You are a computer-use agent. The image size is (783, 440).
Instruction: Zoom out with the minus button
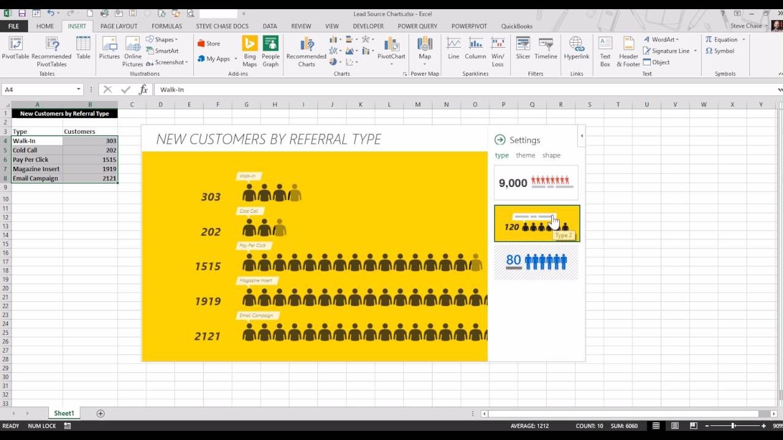point(707,426)
